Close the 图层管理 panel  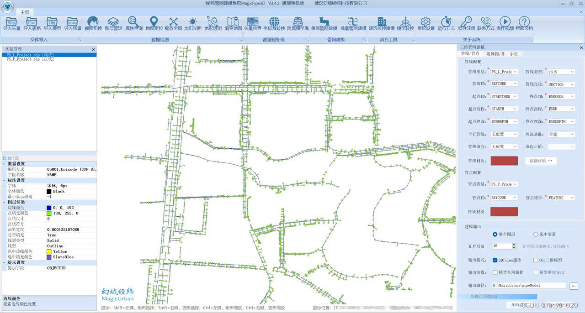coord(93,49)
